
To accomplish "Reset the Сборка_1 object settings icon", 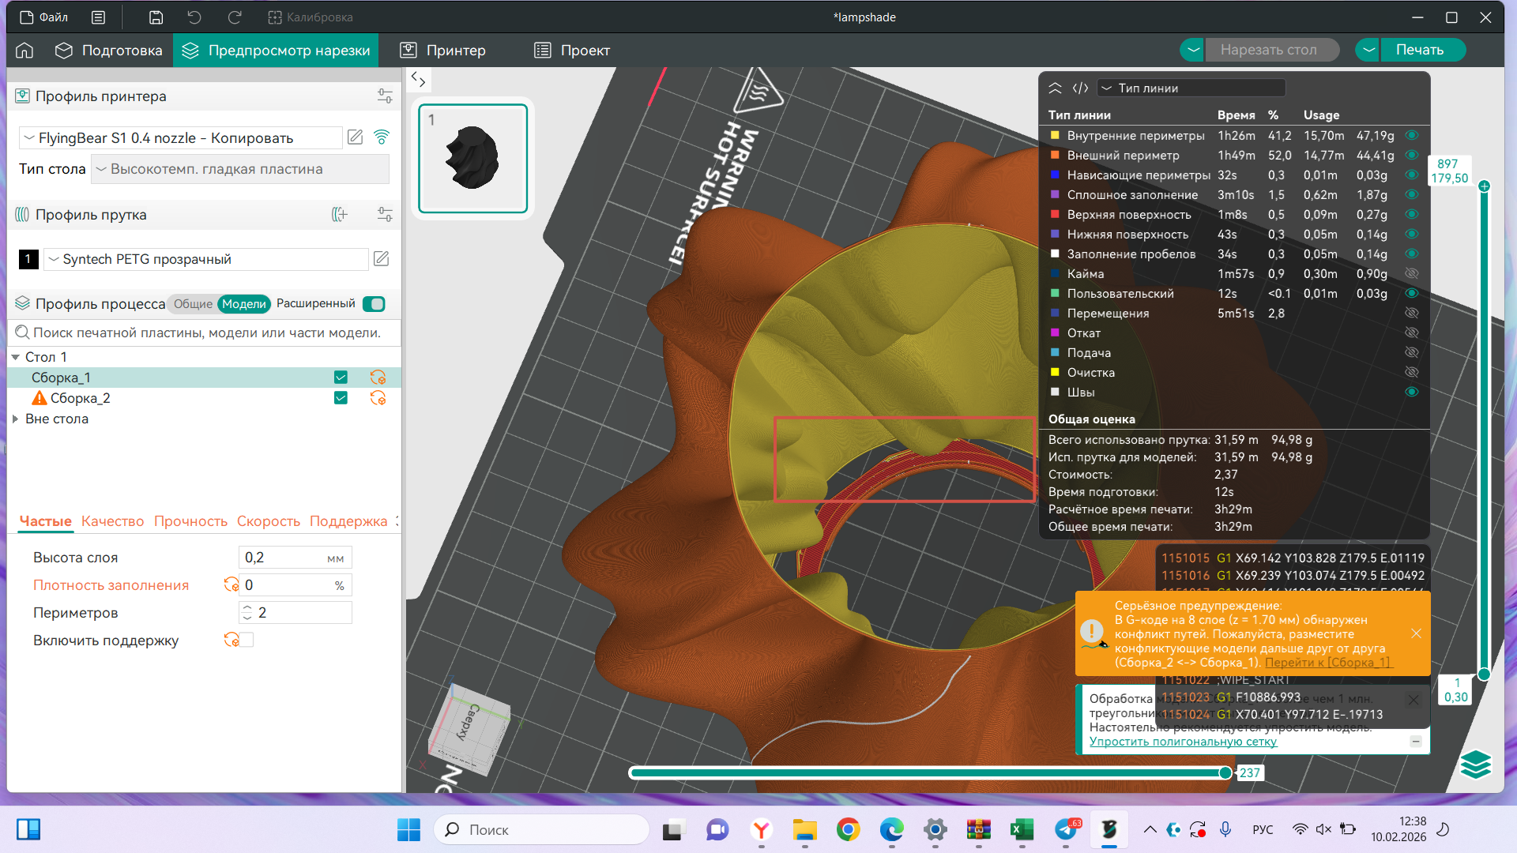I will 378,378.
